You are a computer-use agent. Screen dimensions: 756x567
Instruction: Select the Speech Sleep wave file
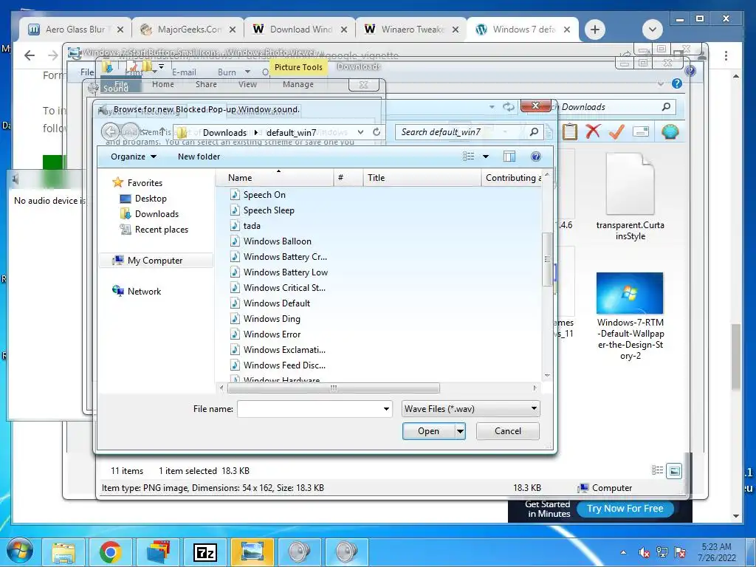click(x=269, y=210)
